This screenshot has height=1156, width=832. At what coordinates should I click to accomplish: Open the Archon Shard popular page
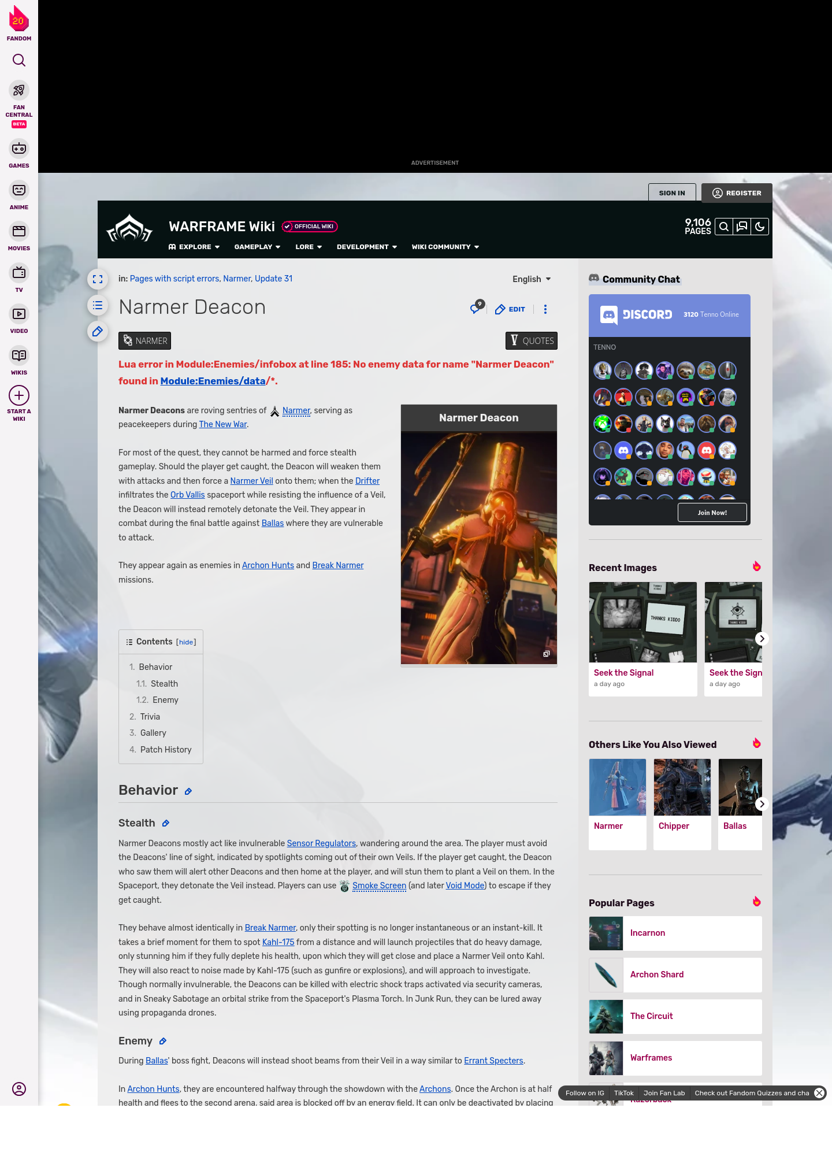675,975
